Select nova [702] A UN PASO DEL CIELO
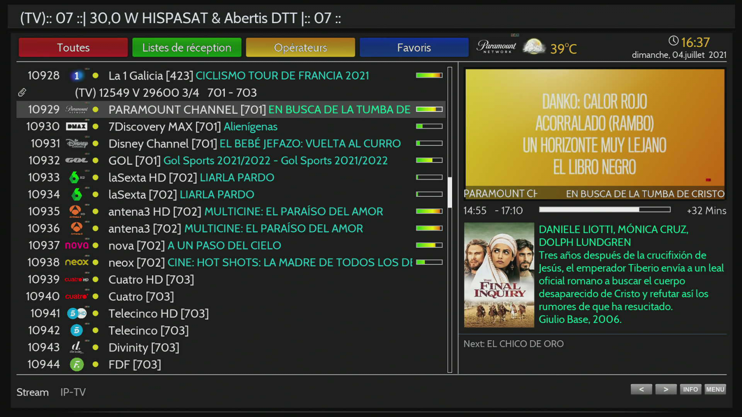The image size is (742, 417). pos(230,245)
